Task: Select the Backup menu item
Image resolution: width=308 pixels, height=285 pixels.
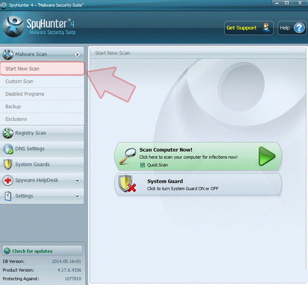Action: tap(42, 107)
